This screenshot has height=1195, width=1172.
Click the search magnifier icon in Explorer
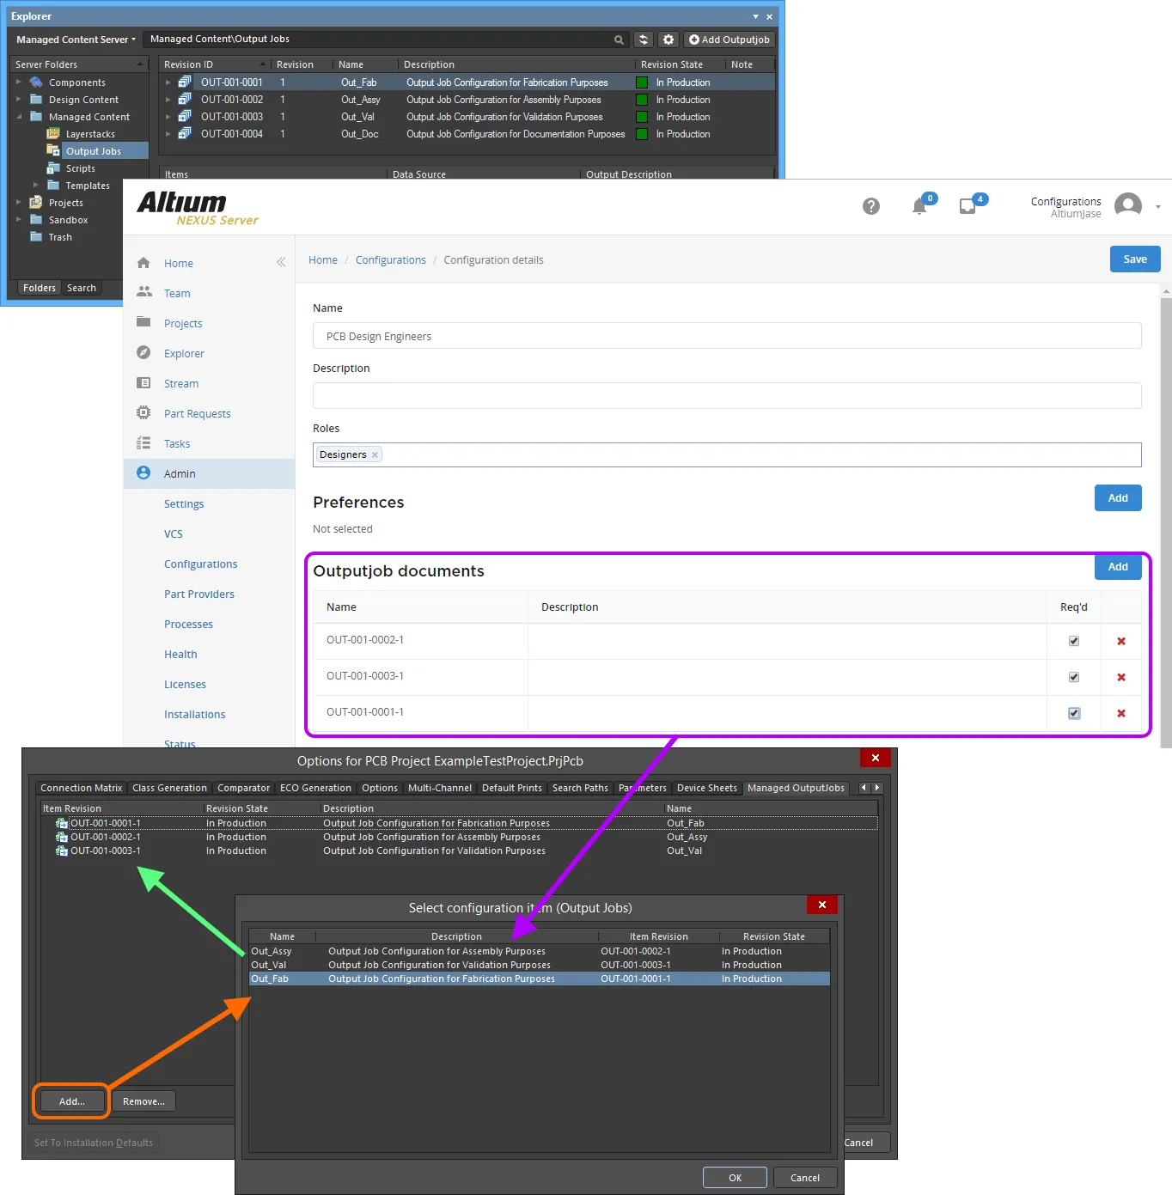click(619, 40)
